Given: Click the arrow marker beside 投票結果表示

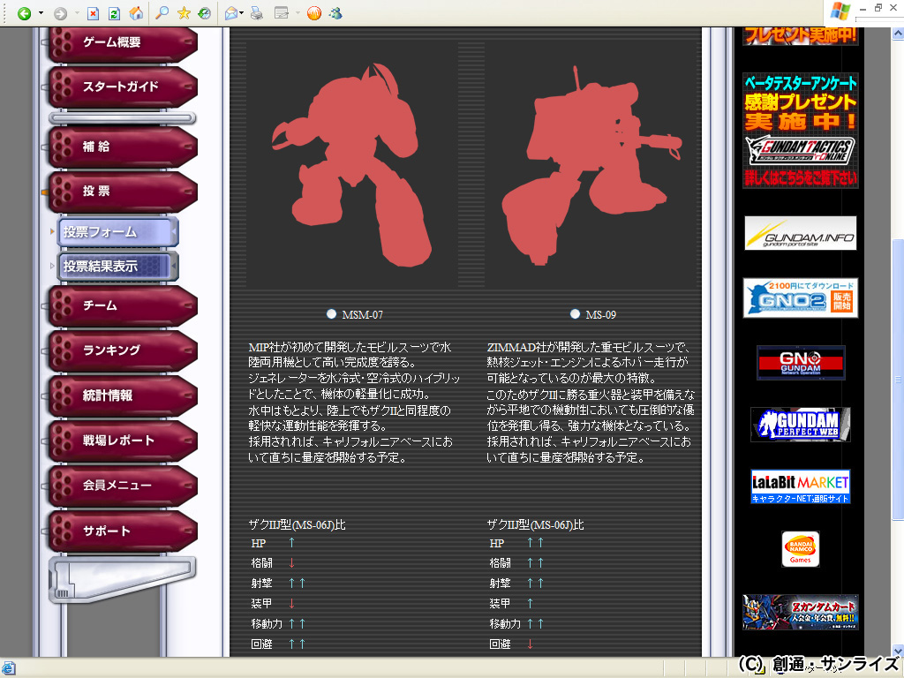Looking at the screenshot, I should (x=52, y=266).
